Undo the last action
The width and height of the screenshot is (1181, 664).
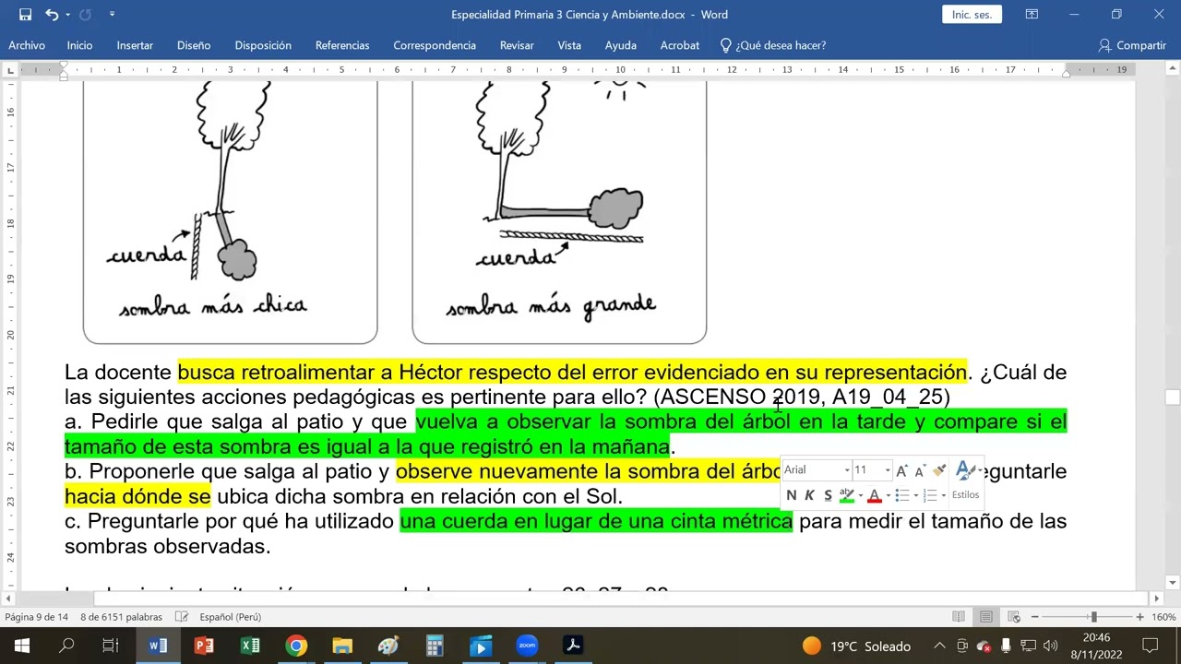(x=51, y=15)
